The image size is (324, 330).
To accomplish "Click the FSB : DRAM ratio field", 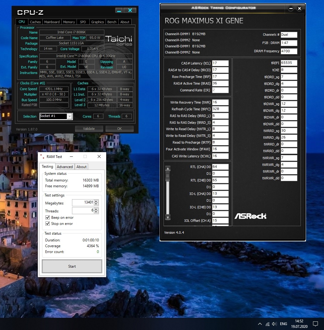I will pos(289,43).
